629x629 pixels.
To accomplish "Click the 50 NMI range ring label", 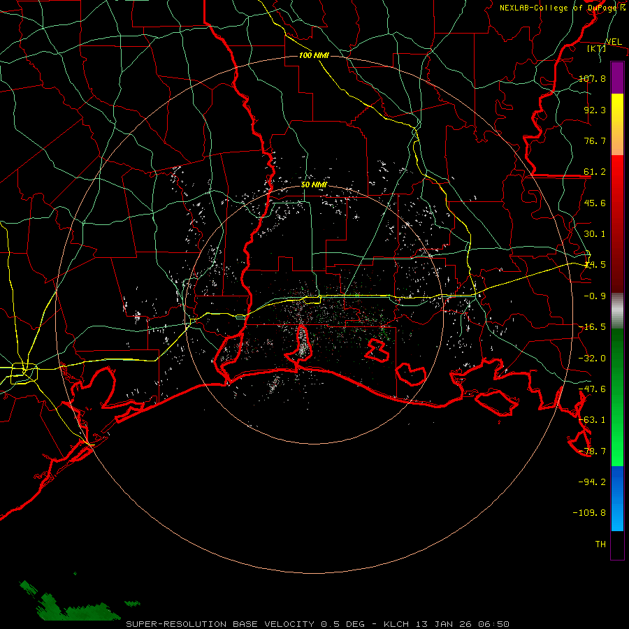I will tap(314, 185).
